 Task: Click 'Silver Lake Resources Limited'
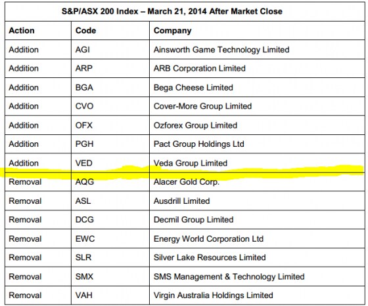pos(210,258)
